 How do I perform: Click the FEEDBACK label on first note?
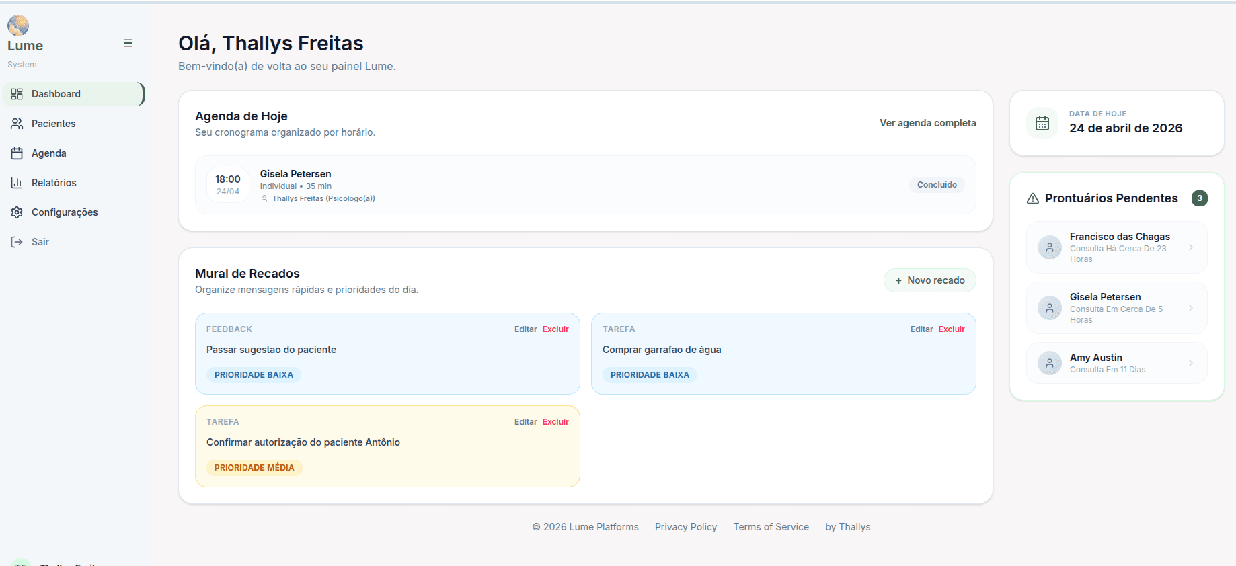pyautogui.click(x=229, y=329)
